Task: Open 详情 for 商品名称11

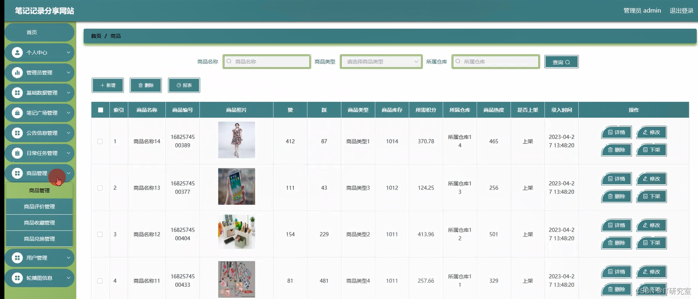Action: point(616,272)
